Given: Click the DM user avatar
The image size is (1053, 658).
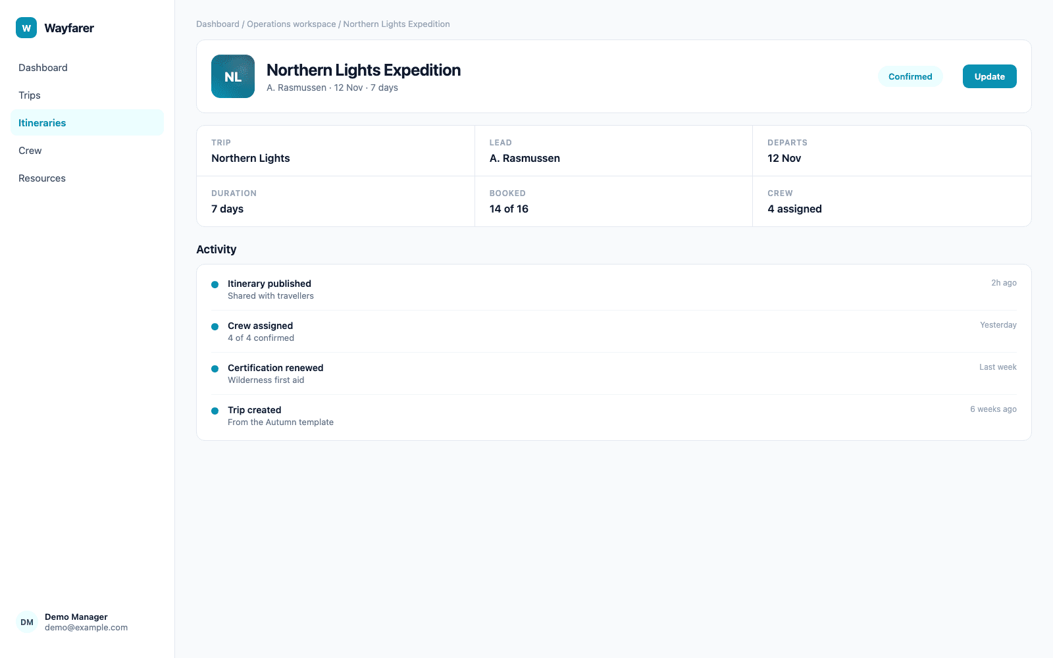Looking at the screenshot, I should click(x=27, y=622).
